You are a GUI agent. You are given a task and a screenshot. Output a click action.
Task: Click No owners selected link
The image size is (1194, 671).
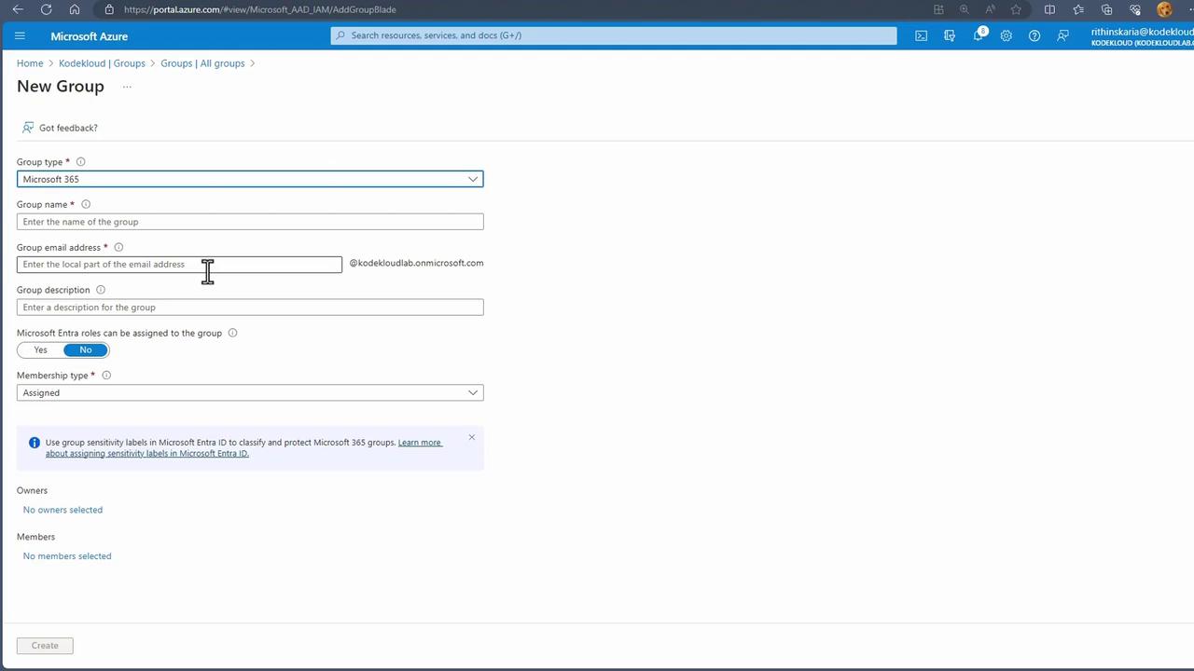click(x=62, y=510)
